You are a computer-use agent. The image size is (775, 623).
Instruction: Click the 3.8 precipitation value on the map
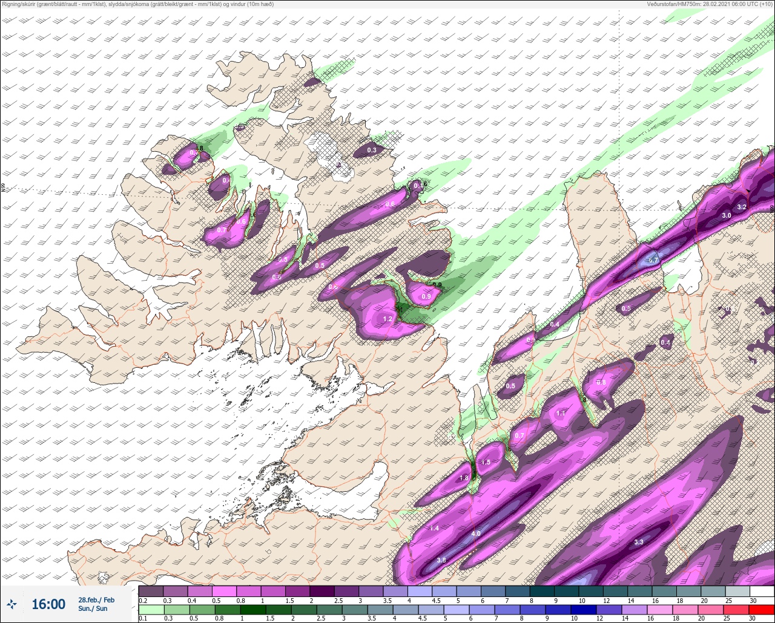coord(441,560)
